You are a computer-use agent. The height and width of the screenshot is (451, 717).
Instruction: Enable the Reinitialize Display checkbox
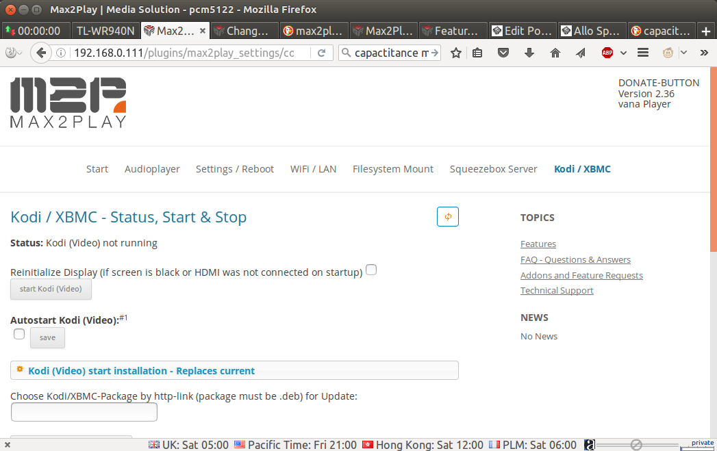click(371, 270)
